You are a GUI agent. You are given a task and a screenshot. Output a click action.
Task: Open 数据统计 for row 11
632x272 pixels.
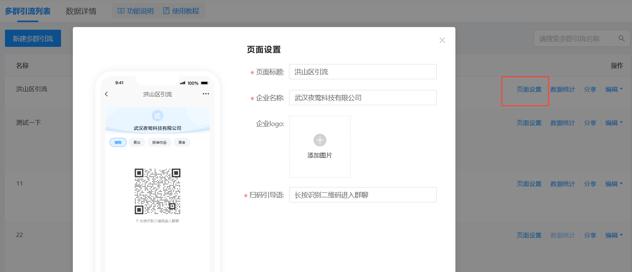coord(563,184)
